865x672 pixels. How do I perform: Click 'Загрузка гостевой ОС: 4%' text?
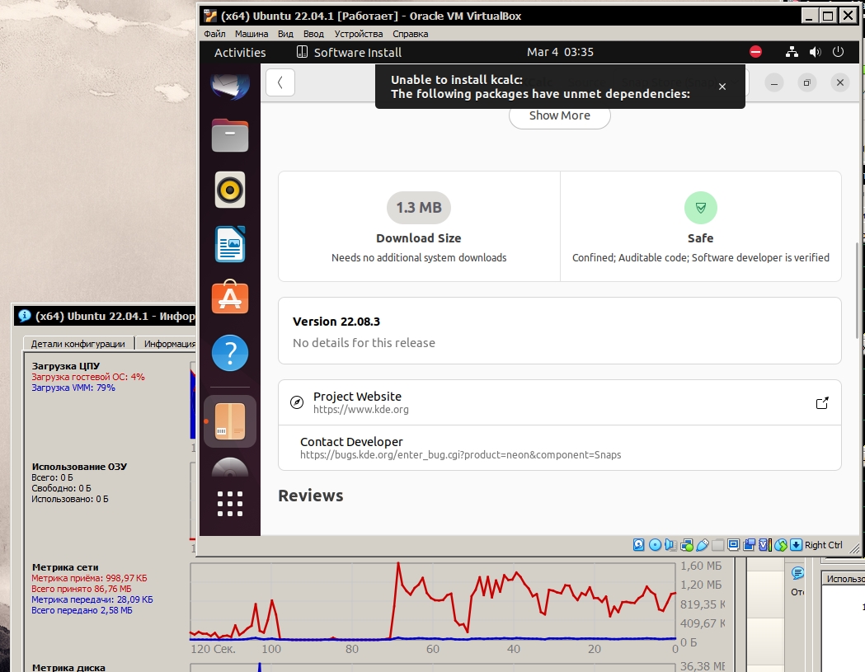[87, 377]
